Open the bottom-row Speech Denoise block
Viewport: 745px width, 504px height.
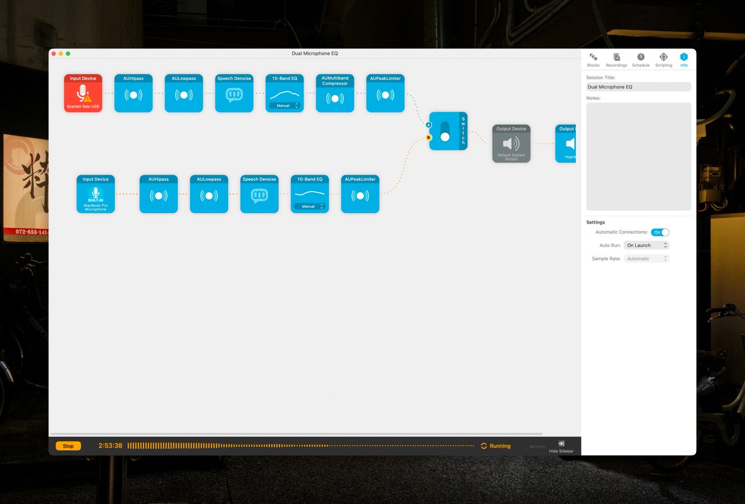(259, 194)
